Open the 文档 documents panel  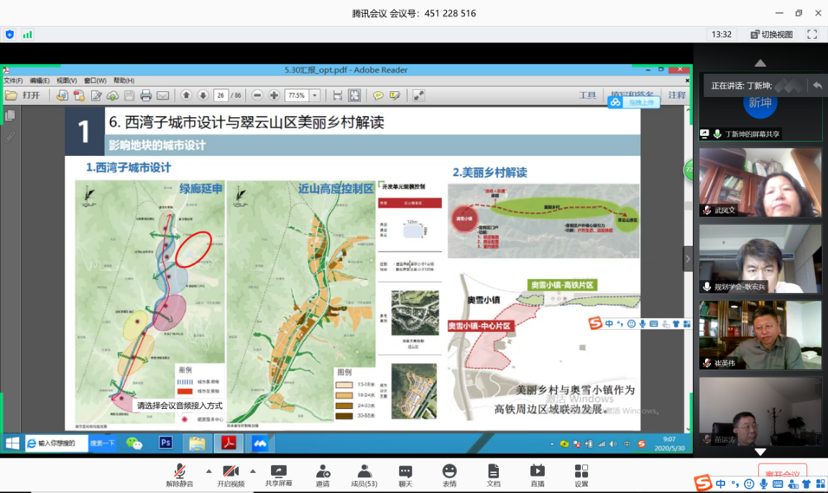coord(493,474)
